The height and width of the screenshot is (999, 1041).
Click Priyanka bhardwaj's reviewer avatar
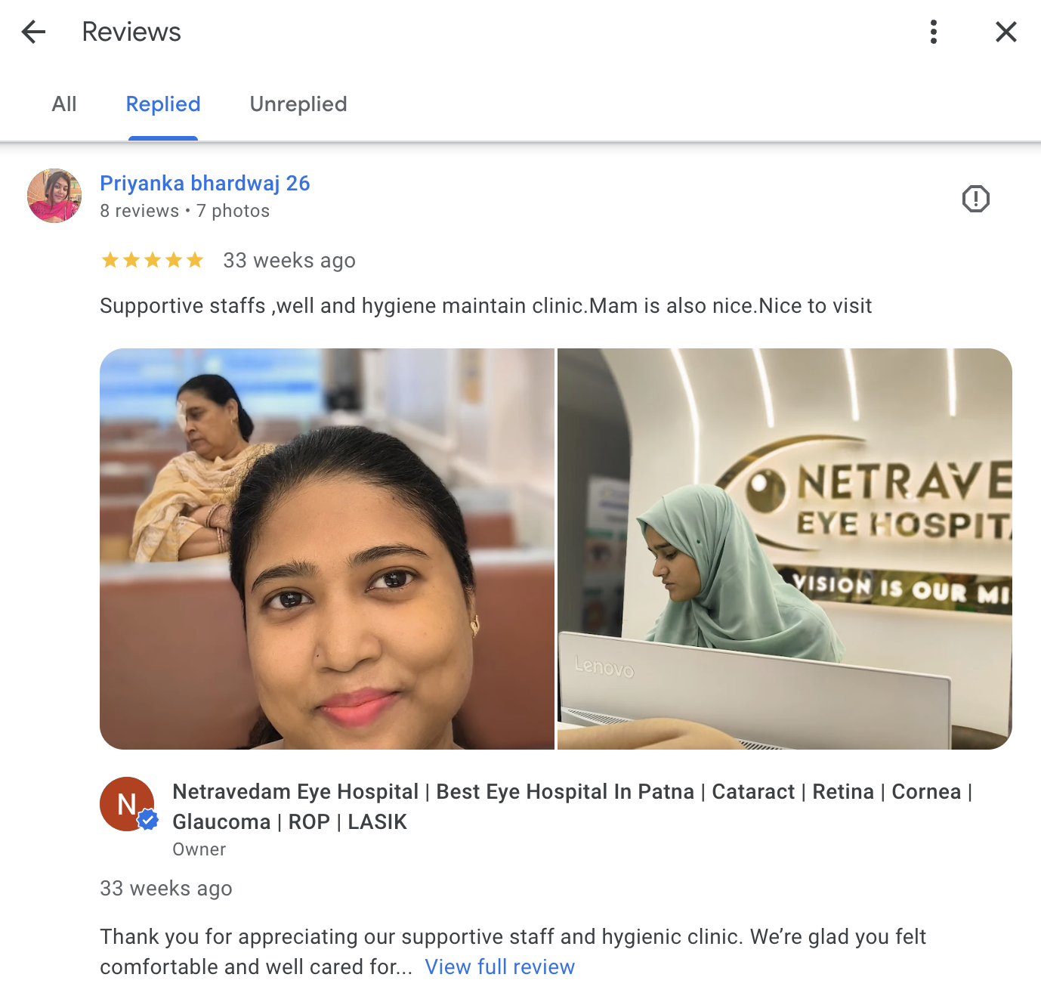click(x=54, y=196)
